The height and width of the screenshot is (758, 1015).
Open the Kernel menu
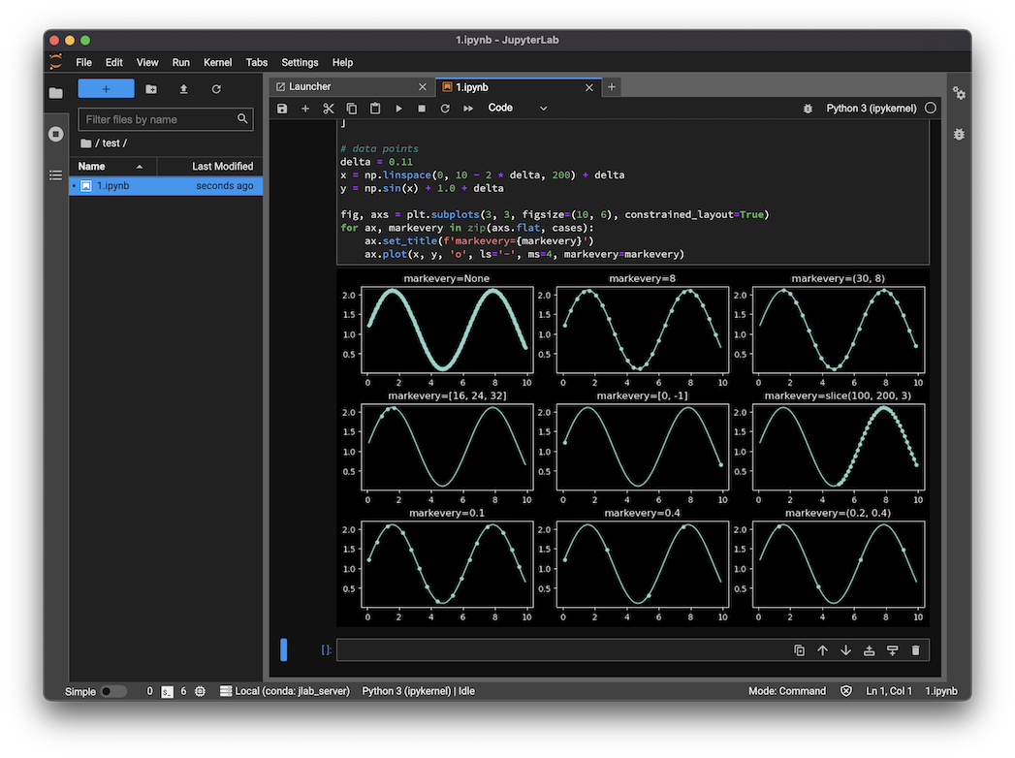pos(217,62)
